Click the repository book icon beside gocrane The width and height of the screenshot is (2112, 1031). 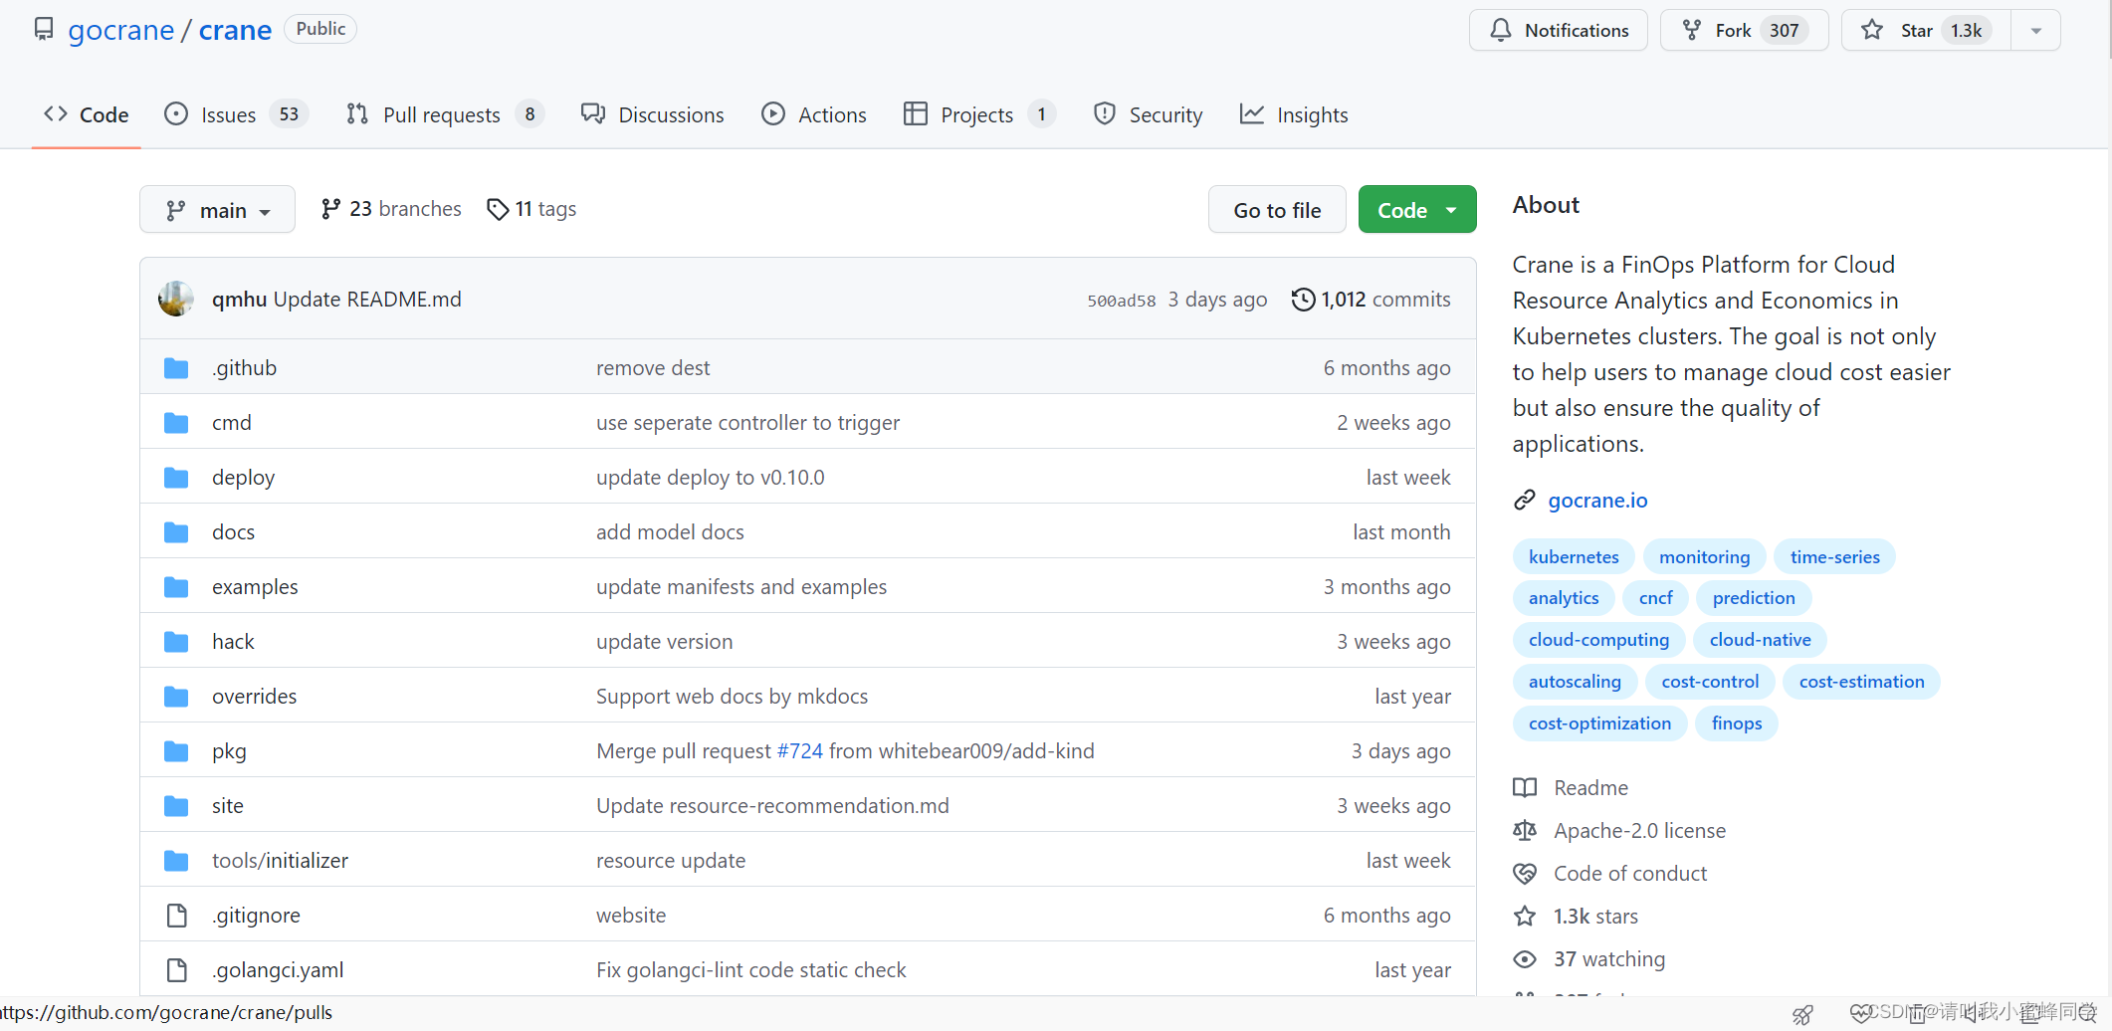[x=44, y=29]
